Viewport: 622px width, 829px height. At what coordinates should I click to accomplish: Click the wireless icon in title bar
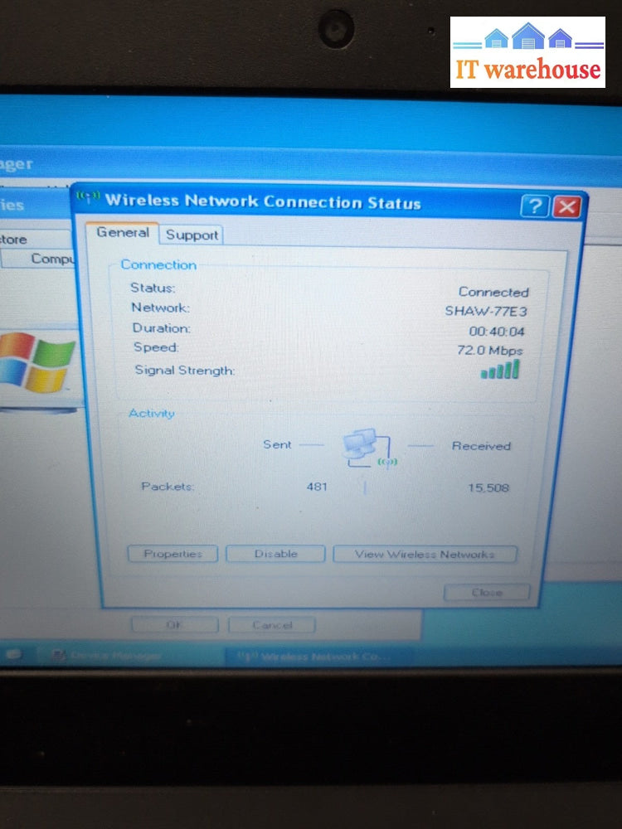(x=89, y=198)
